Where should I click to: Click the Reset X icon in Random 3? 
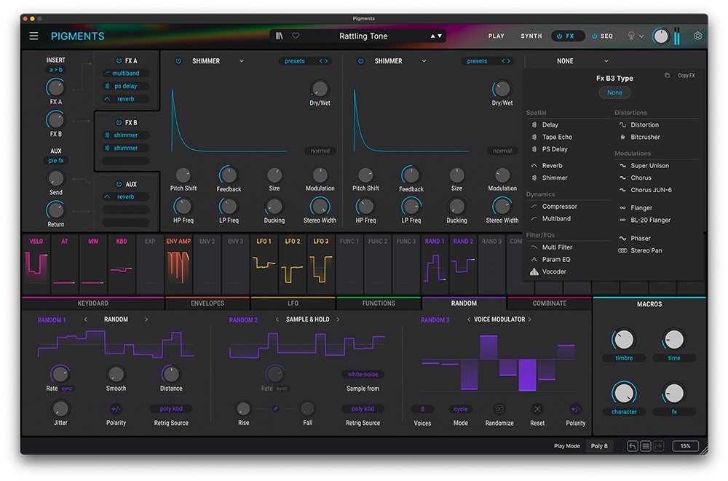(x=537, y=409)
